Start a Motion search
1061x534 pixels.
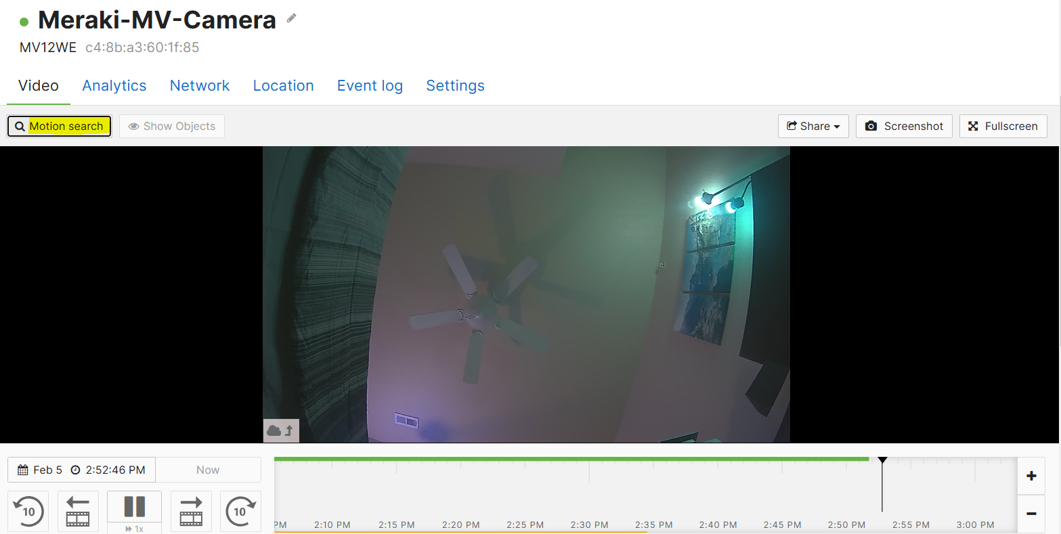[x=60, y=127]
